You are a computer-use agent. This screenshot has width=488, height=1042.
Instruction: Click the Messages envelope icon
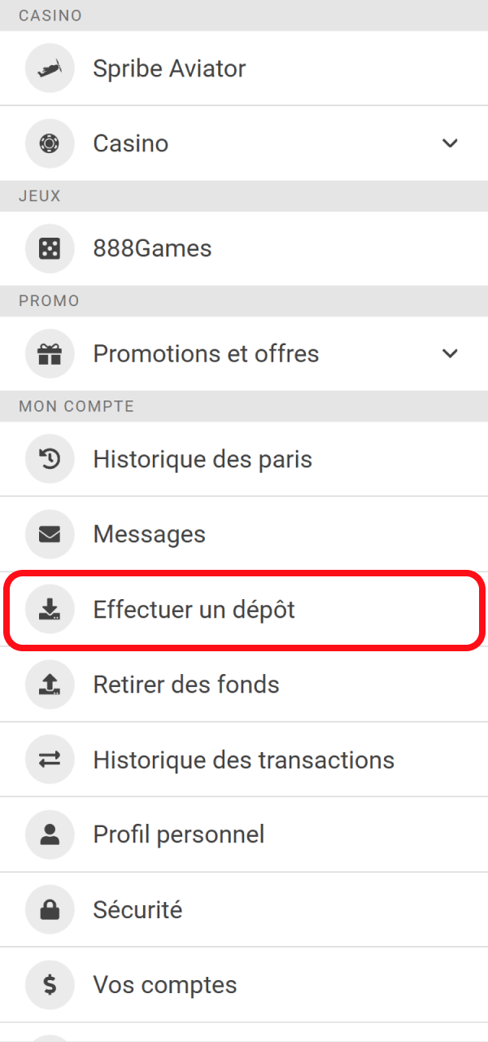(50, 534)
